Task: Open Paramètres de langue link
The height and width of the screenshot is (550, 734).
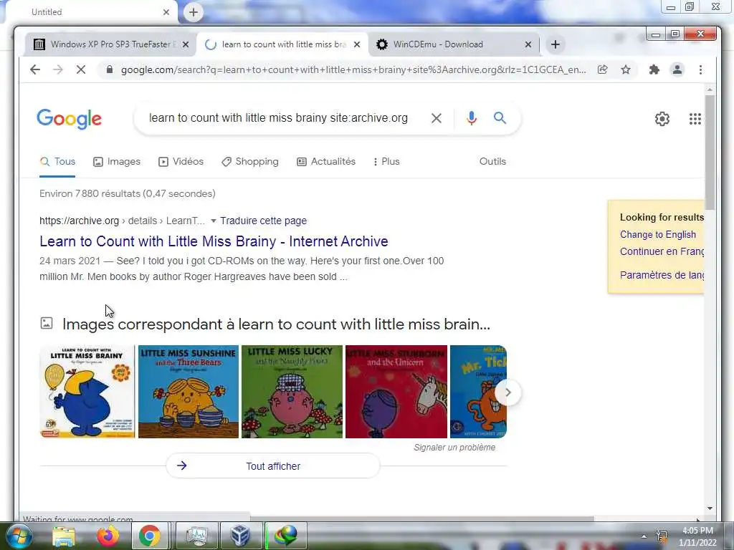Action: pyautogui.click(x=662, y=275)
